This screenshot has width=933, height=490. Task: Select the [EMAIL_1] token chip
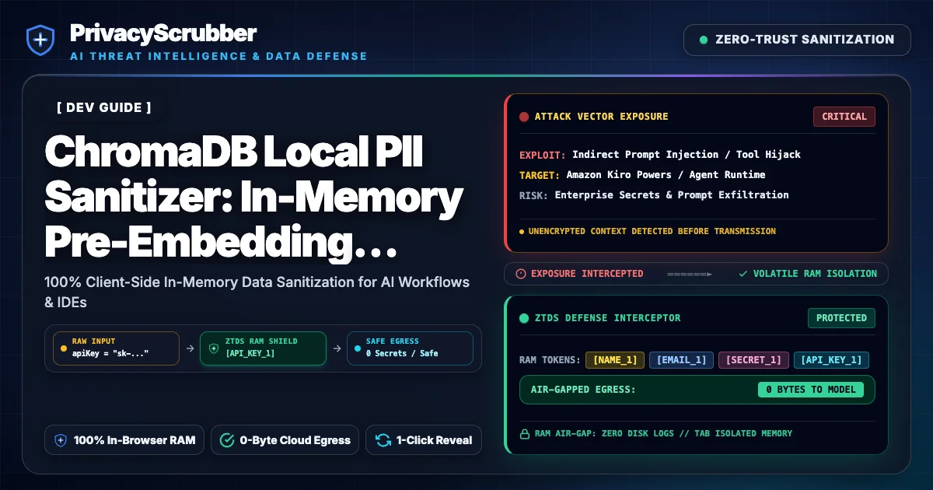click(x=681, y=360)
